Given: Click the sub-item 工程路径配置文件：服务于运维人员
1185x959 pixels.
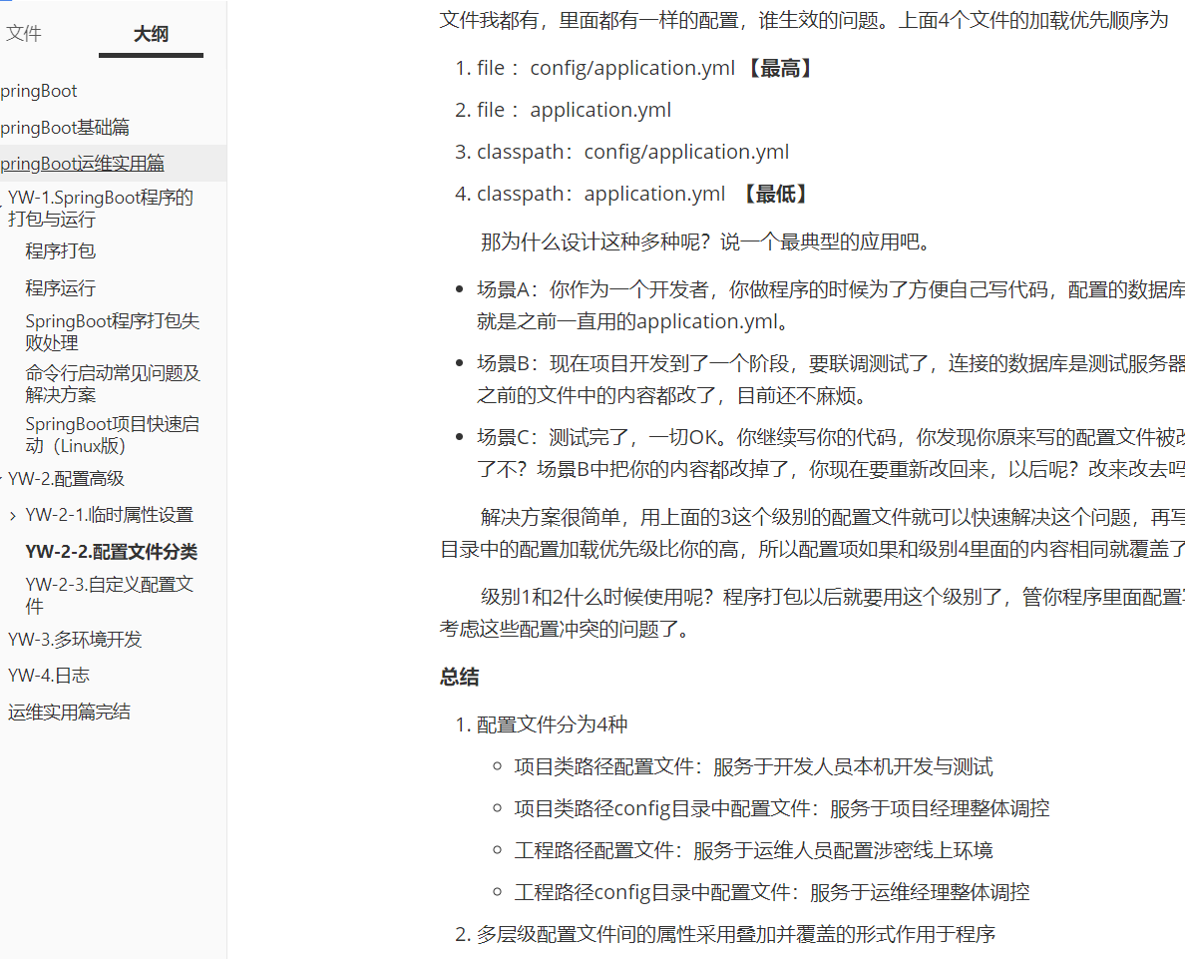Looking at the screenshot, I should click(753, 851).
